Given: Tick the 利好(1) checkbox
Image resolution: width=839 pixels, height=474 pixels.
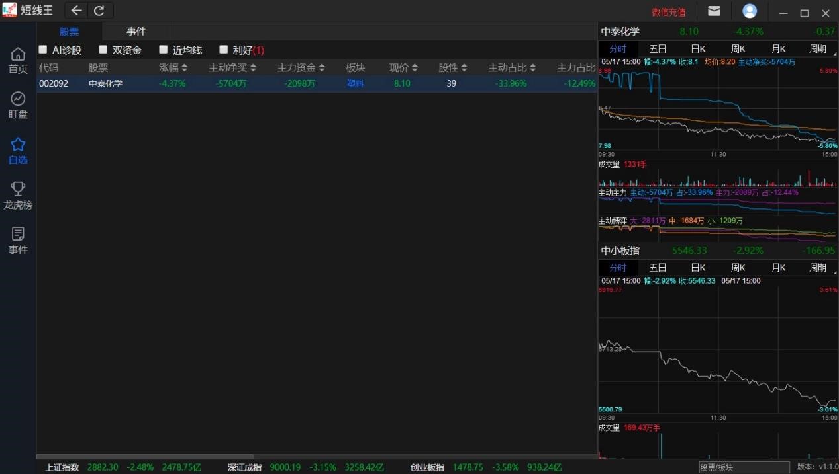Looking at the screenshot, I should 224,50.
